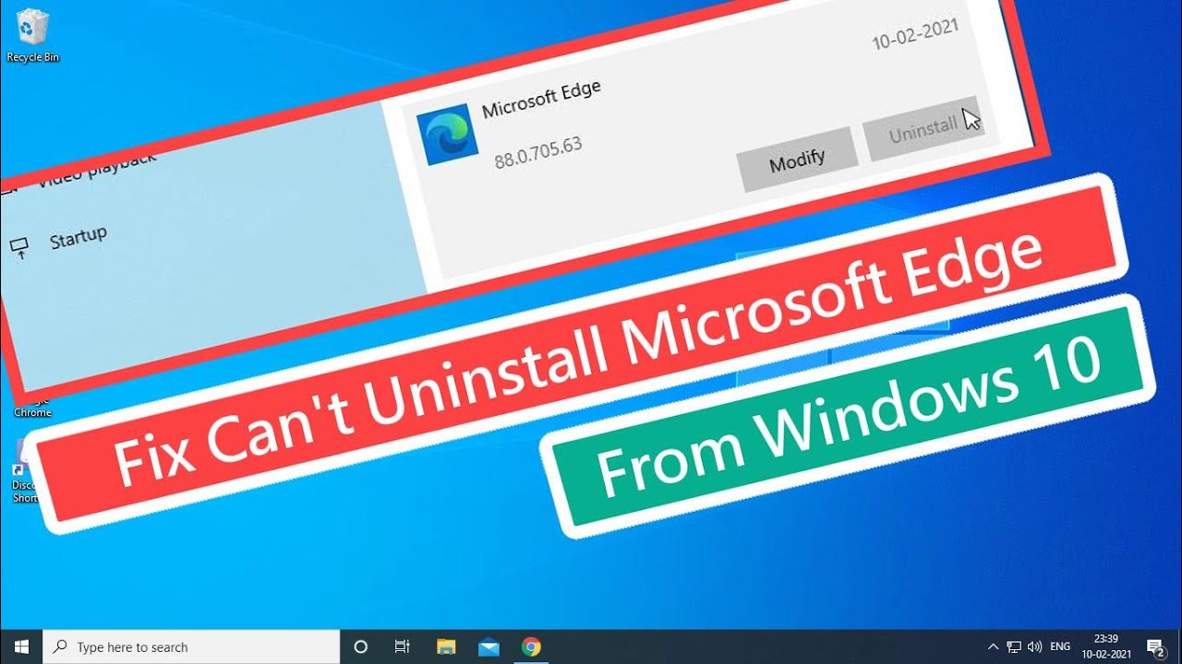Image resolution: width=1182 pixels, height=664 pixels.
Task: Click the greyed-out Uninstall button
Action: pos(923,128)
